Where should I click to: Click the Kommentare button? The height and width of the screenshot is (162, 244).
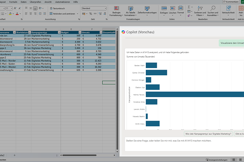click(232, 2)
